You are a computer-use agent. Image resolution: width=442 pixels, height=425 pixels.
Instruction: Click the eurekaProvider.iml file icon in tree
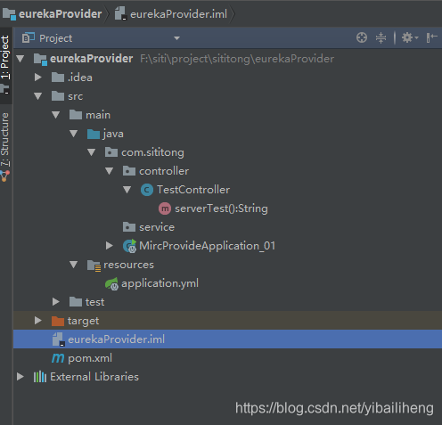pyautogui.click(x=58, y=339)
